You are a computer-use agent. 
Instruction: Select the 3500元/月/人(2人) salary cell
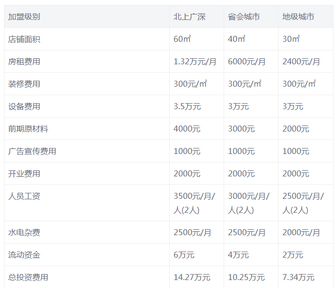pos(194,203)
